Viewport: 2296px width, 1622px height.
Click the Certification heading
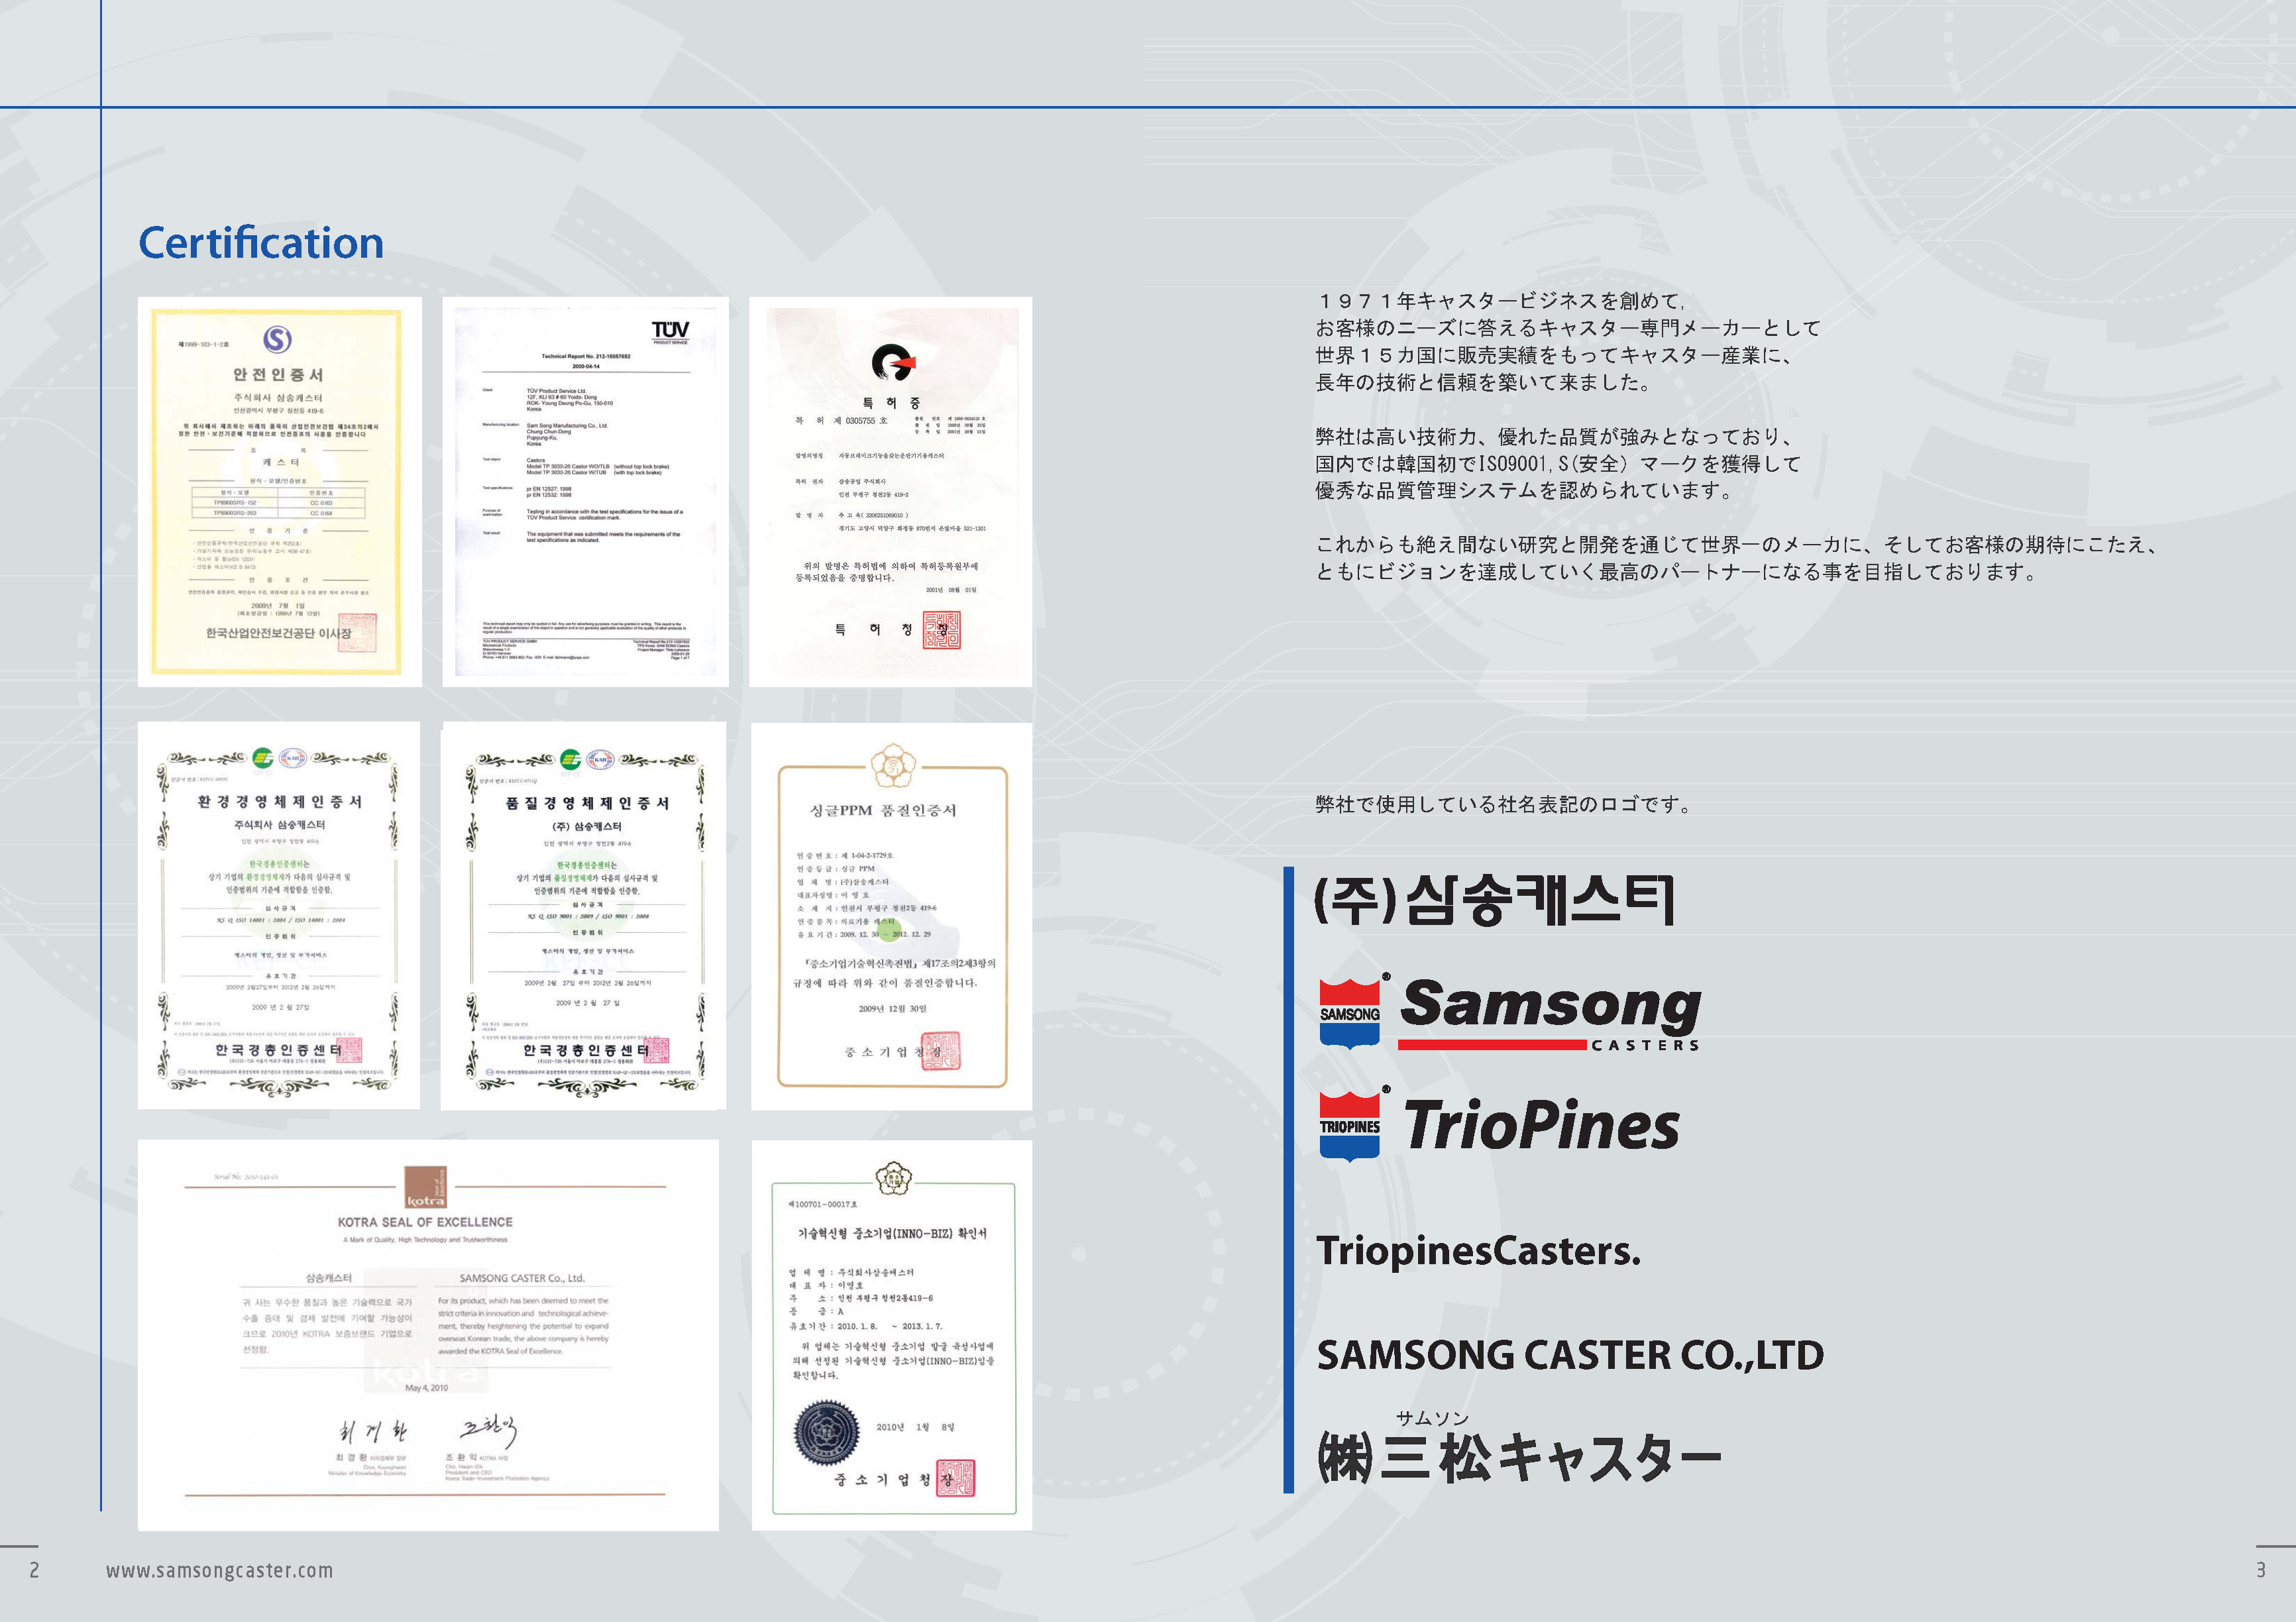pos(261,243)
